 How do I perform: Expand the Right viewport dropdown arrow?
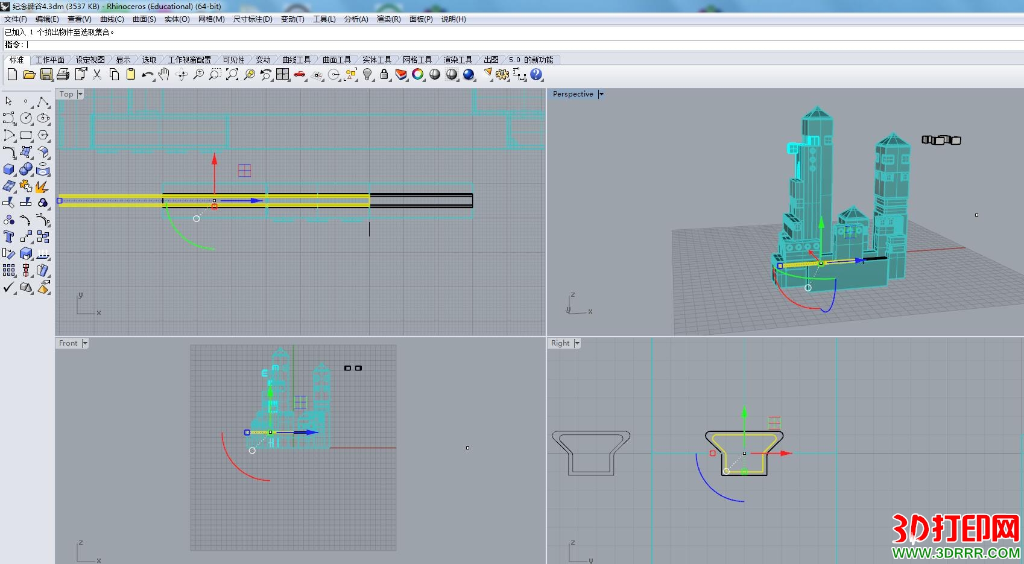[577, 343]
